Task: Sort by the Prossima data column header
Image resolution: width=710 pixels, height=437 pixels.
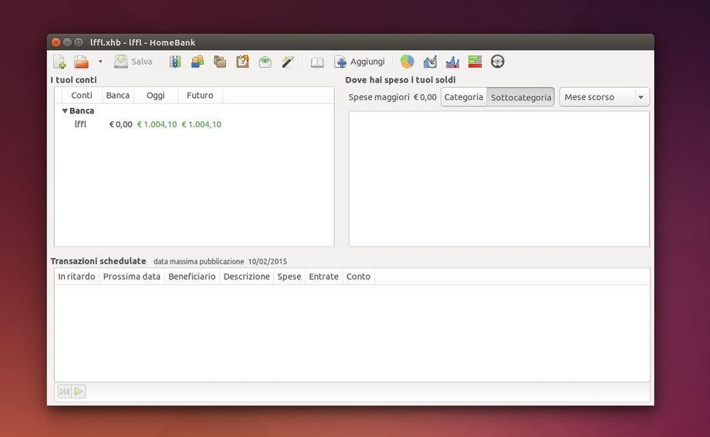Action: pyautogui.click(x=131, y=277)
